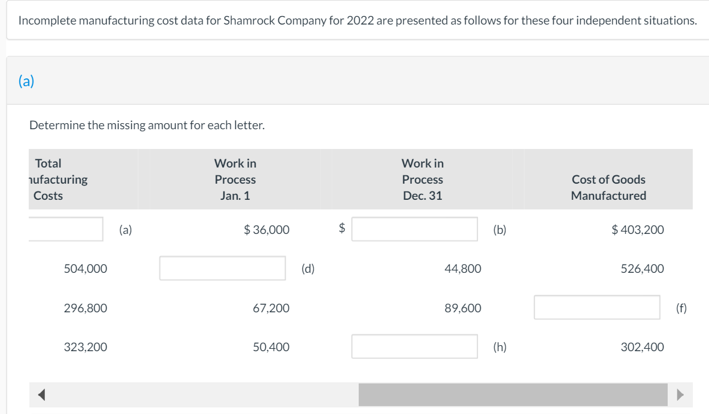Focus the input field for amount (f)
Image resolution: width=709 pixels, height=414 pixels.
coord(597,308)
